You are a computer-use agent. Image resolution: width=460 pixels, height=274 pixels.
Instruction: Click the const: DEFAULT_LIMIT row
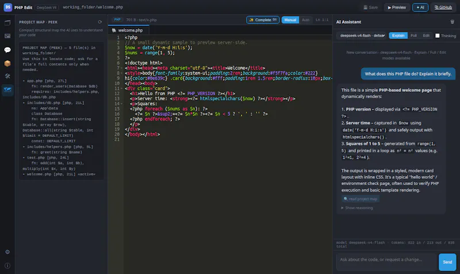coord(53,141)
